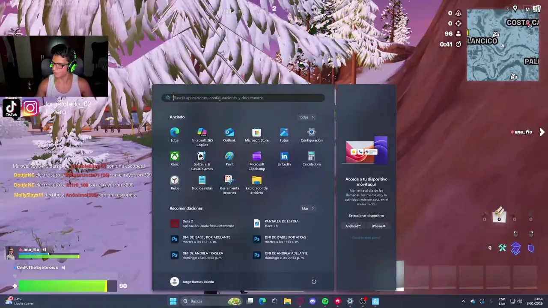Open Explorador de archivos pinned app

pos(257,185)
